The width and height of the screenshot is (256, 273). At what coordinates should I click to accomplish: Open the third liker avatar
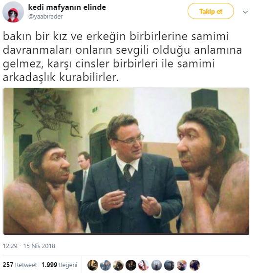pyautogui.click(x=118, y=265)
